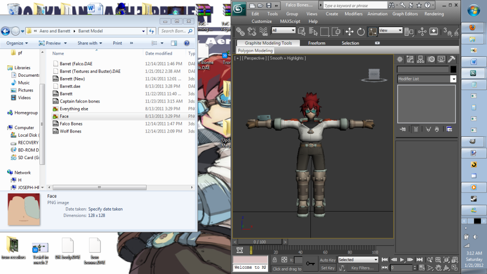Toggle Show End Result in modifier panel
This screenshot has height=274, width=487.
coord(416,129)
